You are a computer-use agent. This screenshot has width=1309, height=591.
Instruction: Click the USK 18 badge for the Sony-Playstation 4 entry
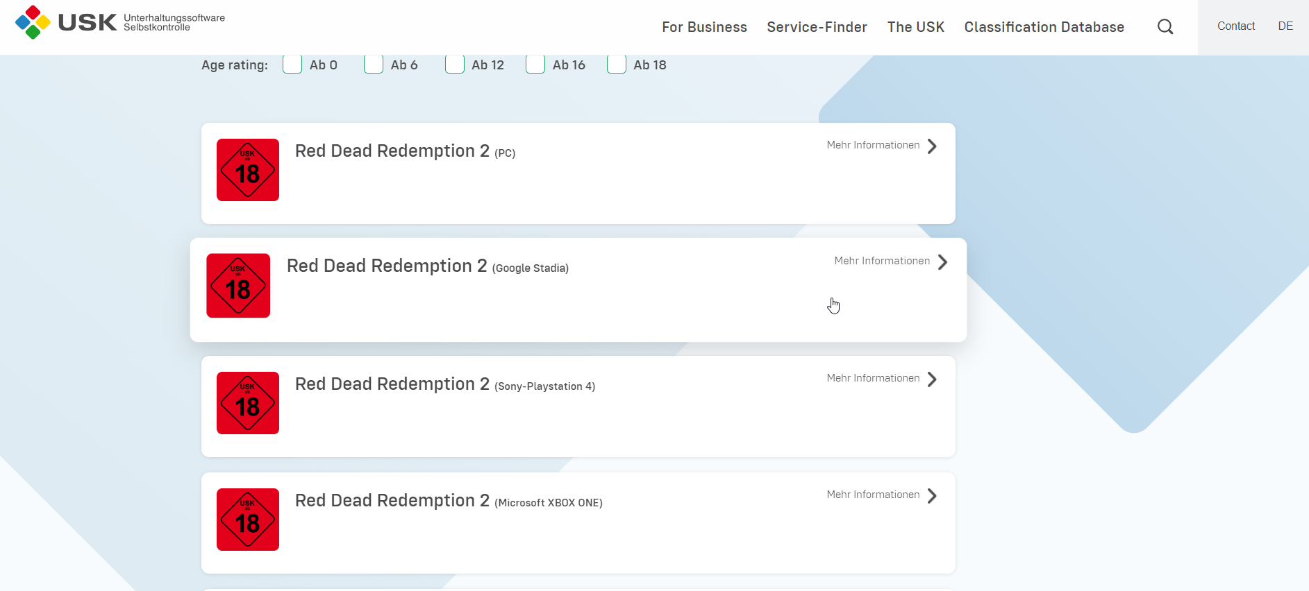(248, 403)
